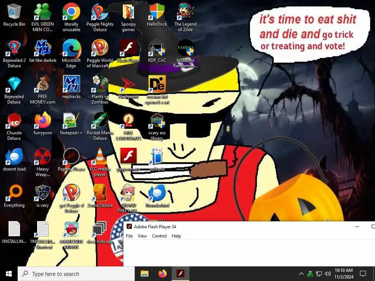Image resolution: width=375 pixels, height=281 pixels.
Task: Open gayporn.exe Flash icon
Action: coord(129,160)
